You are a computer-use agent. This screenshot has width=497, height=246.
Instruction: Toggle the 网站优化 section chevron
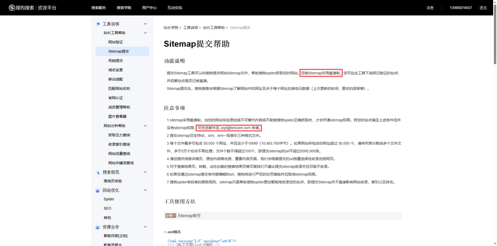(146, 190)
